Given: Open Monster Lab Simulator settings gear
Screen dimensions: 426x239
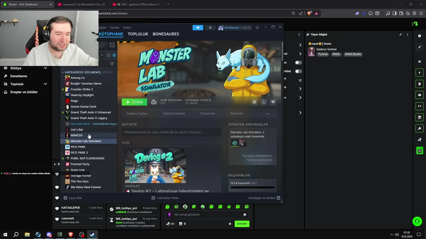Looking at the screenshot, I should pos(255,102).
